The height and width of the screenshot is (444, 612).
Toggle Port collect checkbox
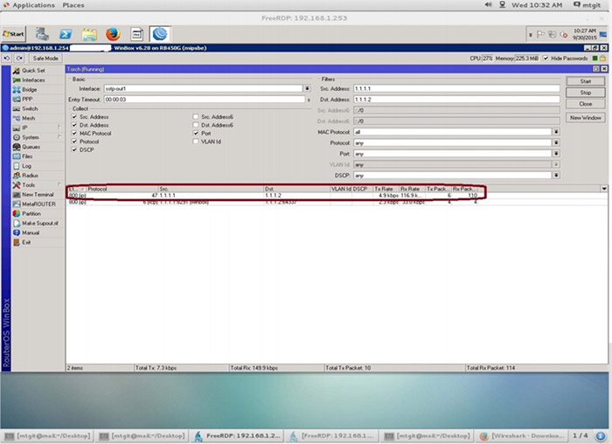tap(196, 133)
